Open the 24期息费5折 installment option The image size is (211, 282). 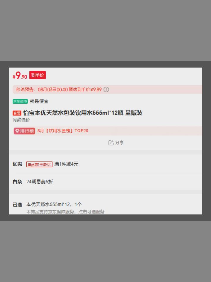point(40,182)
